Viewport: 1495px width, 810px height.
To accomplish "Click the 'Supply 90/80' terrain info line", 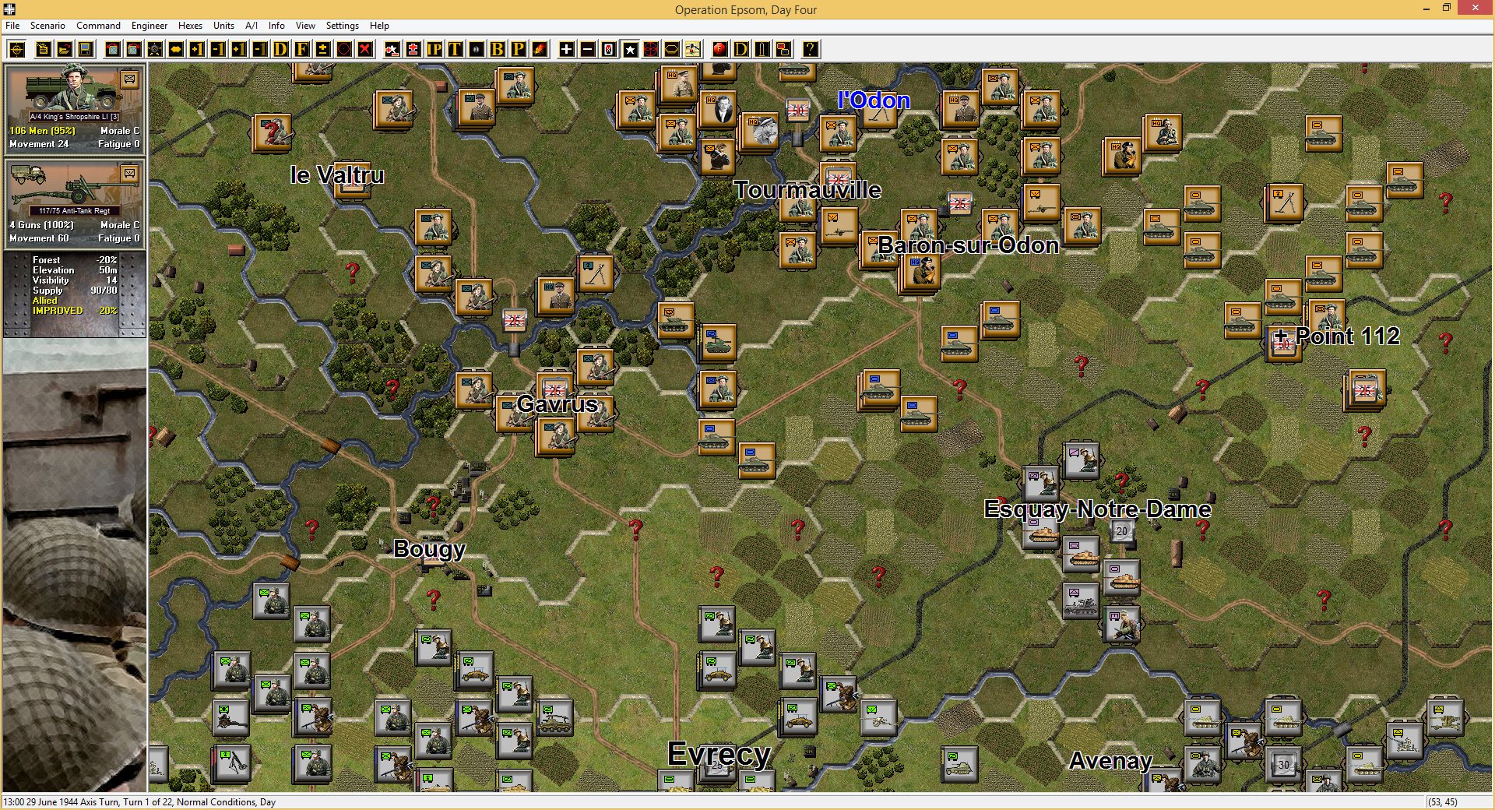I will coord(75,291).
